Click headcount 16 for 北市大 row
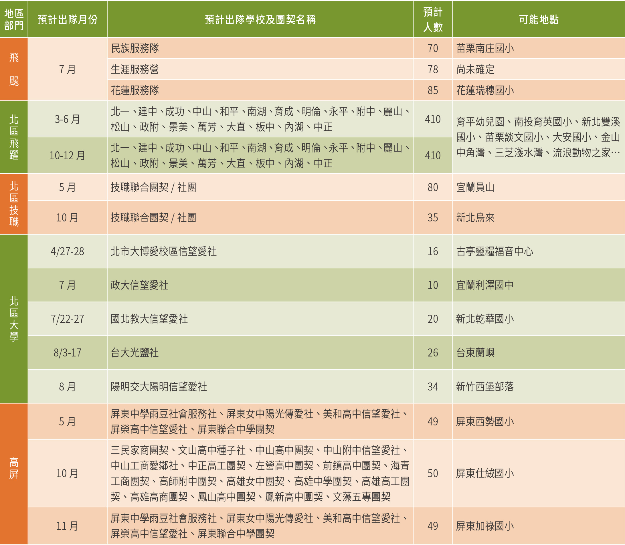625x545 pixels. tap(433, 251)
